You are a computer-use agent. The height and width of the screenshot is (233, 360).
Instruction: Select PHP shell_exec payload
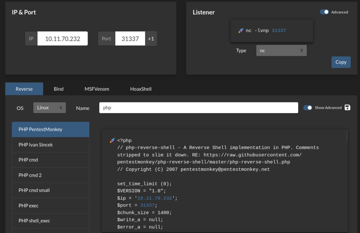tap(51, 221)
